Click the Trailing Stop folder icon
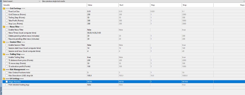245x95 pixels. (4, 54)
